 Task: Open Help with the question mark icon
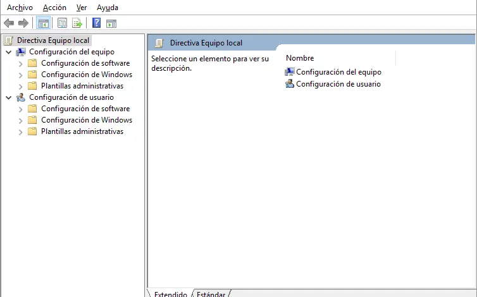tap(96, 23)
